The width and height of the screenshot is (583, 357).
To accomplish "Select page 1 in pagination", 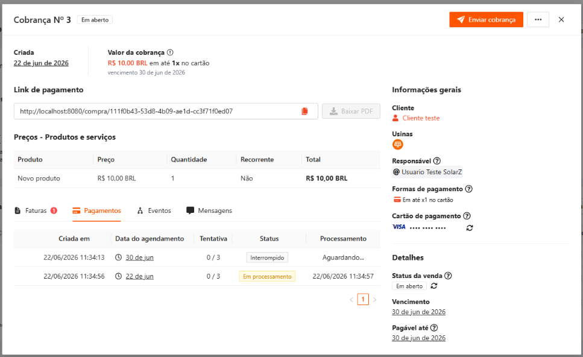I will 363,299.
